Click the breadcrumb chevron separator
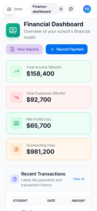This screenshot has width=97, height=211. pos(28,9)
